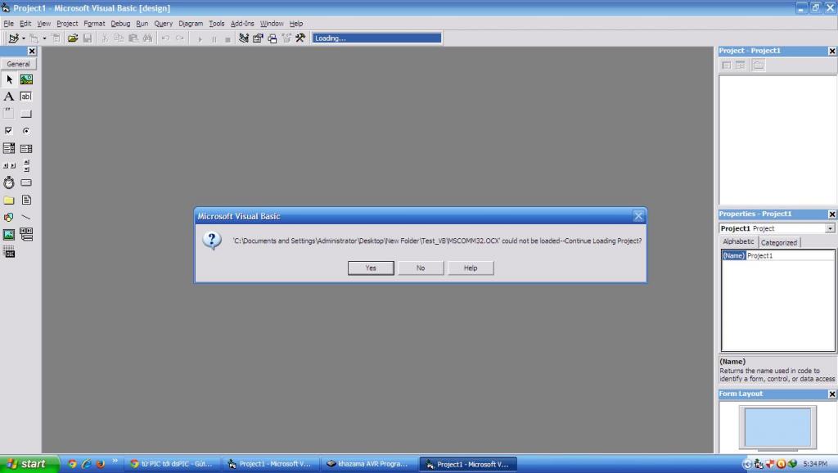The width and height of the screenshot is (838, 473).
Task: Select the CommandButton control tool
Action: (x=26, y=114)
